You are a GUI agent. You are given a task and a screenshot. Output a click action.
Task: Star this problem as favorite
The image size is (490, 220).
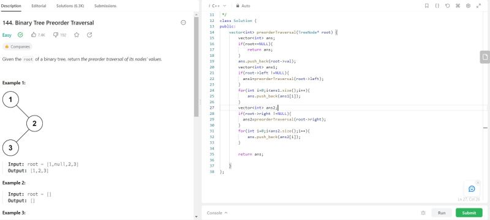[77, 35]
